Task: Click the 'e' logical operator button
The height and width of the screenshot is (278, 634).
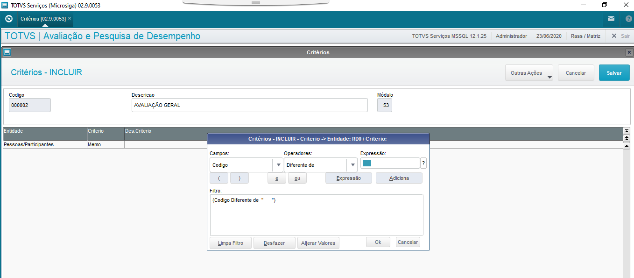Action: pyautogui.click(x=277, y=178)
